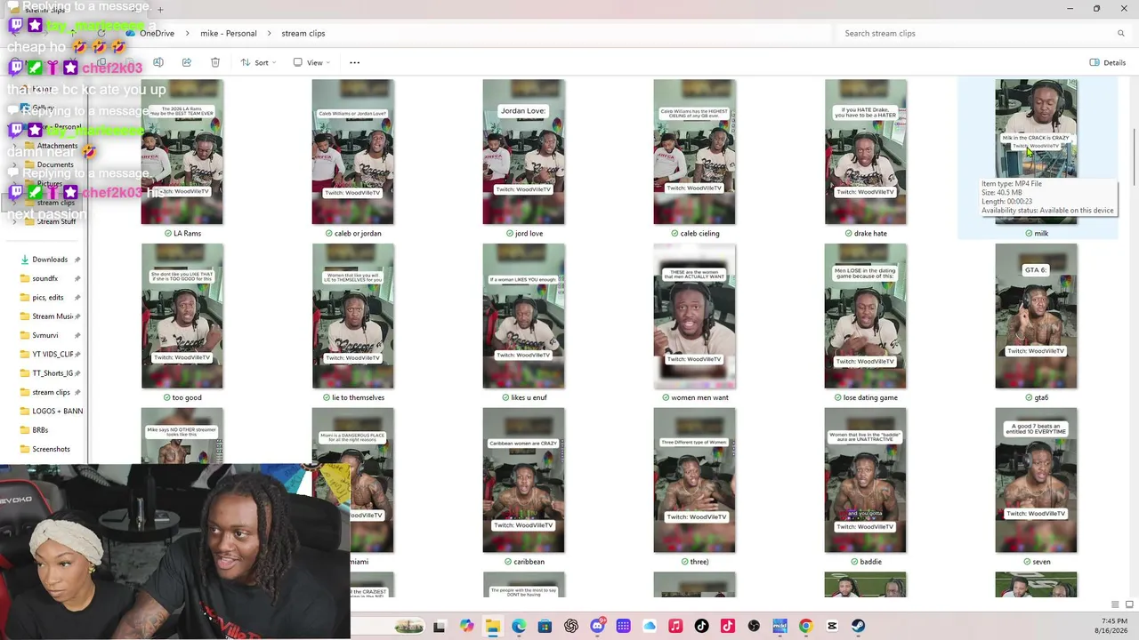This screenshot has width=1139, height=640.
Task: Click mike - Personal in the breadcrumb
Action: point(229,34)
